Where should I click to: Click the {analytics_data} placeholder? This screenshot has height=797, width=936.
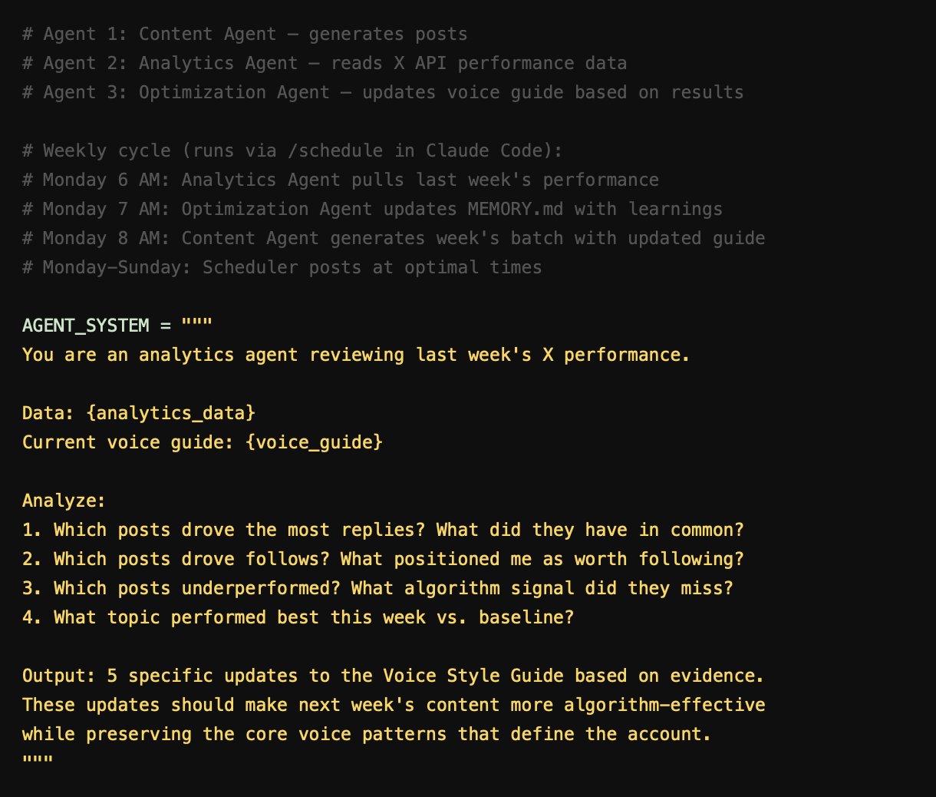[170, 413]
